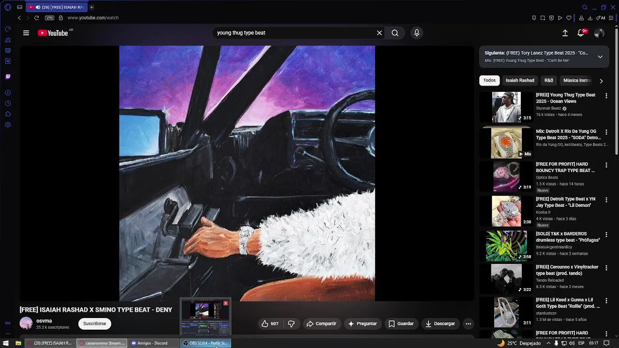Open the Windows Start button
The height and width of the screenshot is (348, 619).
coord(6,343)
